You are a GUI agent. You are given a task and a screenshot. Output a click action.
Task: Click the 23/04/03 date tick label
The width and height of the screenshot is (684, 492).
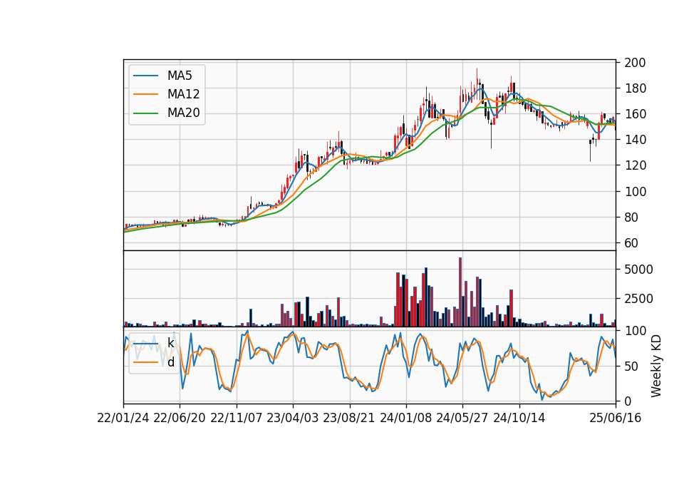coord(293,418)
